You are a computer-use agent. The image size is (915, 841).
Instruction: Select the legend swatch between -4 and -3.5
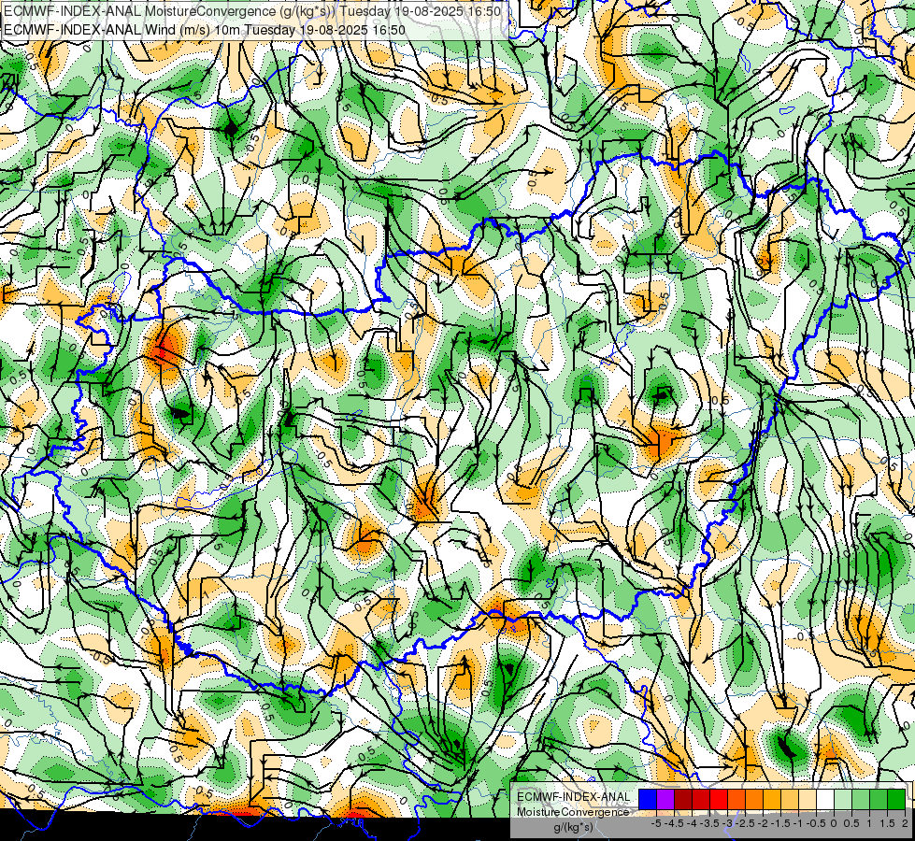tap(701, 800)
